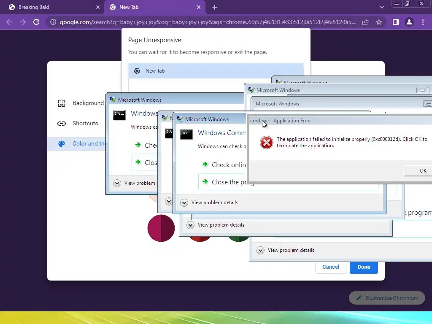The height and width of the screenshot is (324, 432).
Task: Expand details chevron beside the magenta swatch's dialog
Action: [x=169, y=202]
